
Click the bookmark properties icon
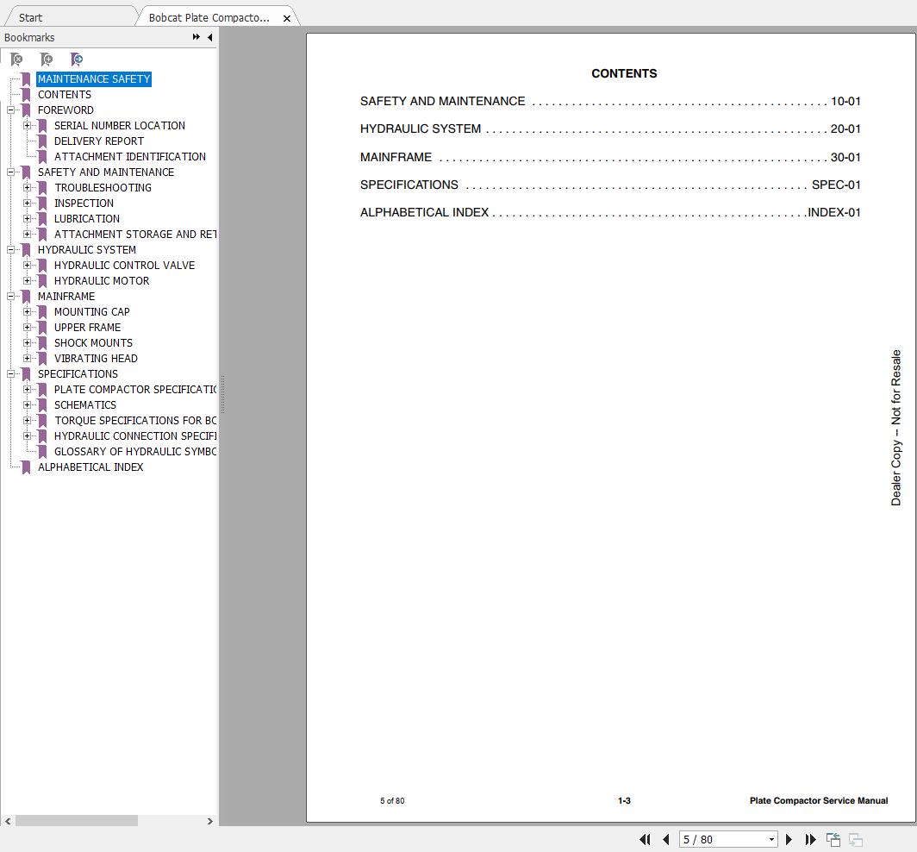click(x=76, y=60)
